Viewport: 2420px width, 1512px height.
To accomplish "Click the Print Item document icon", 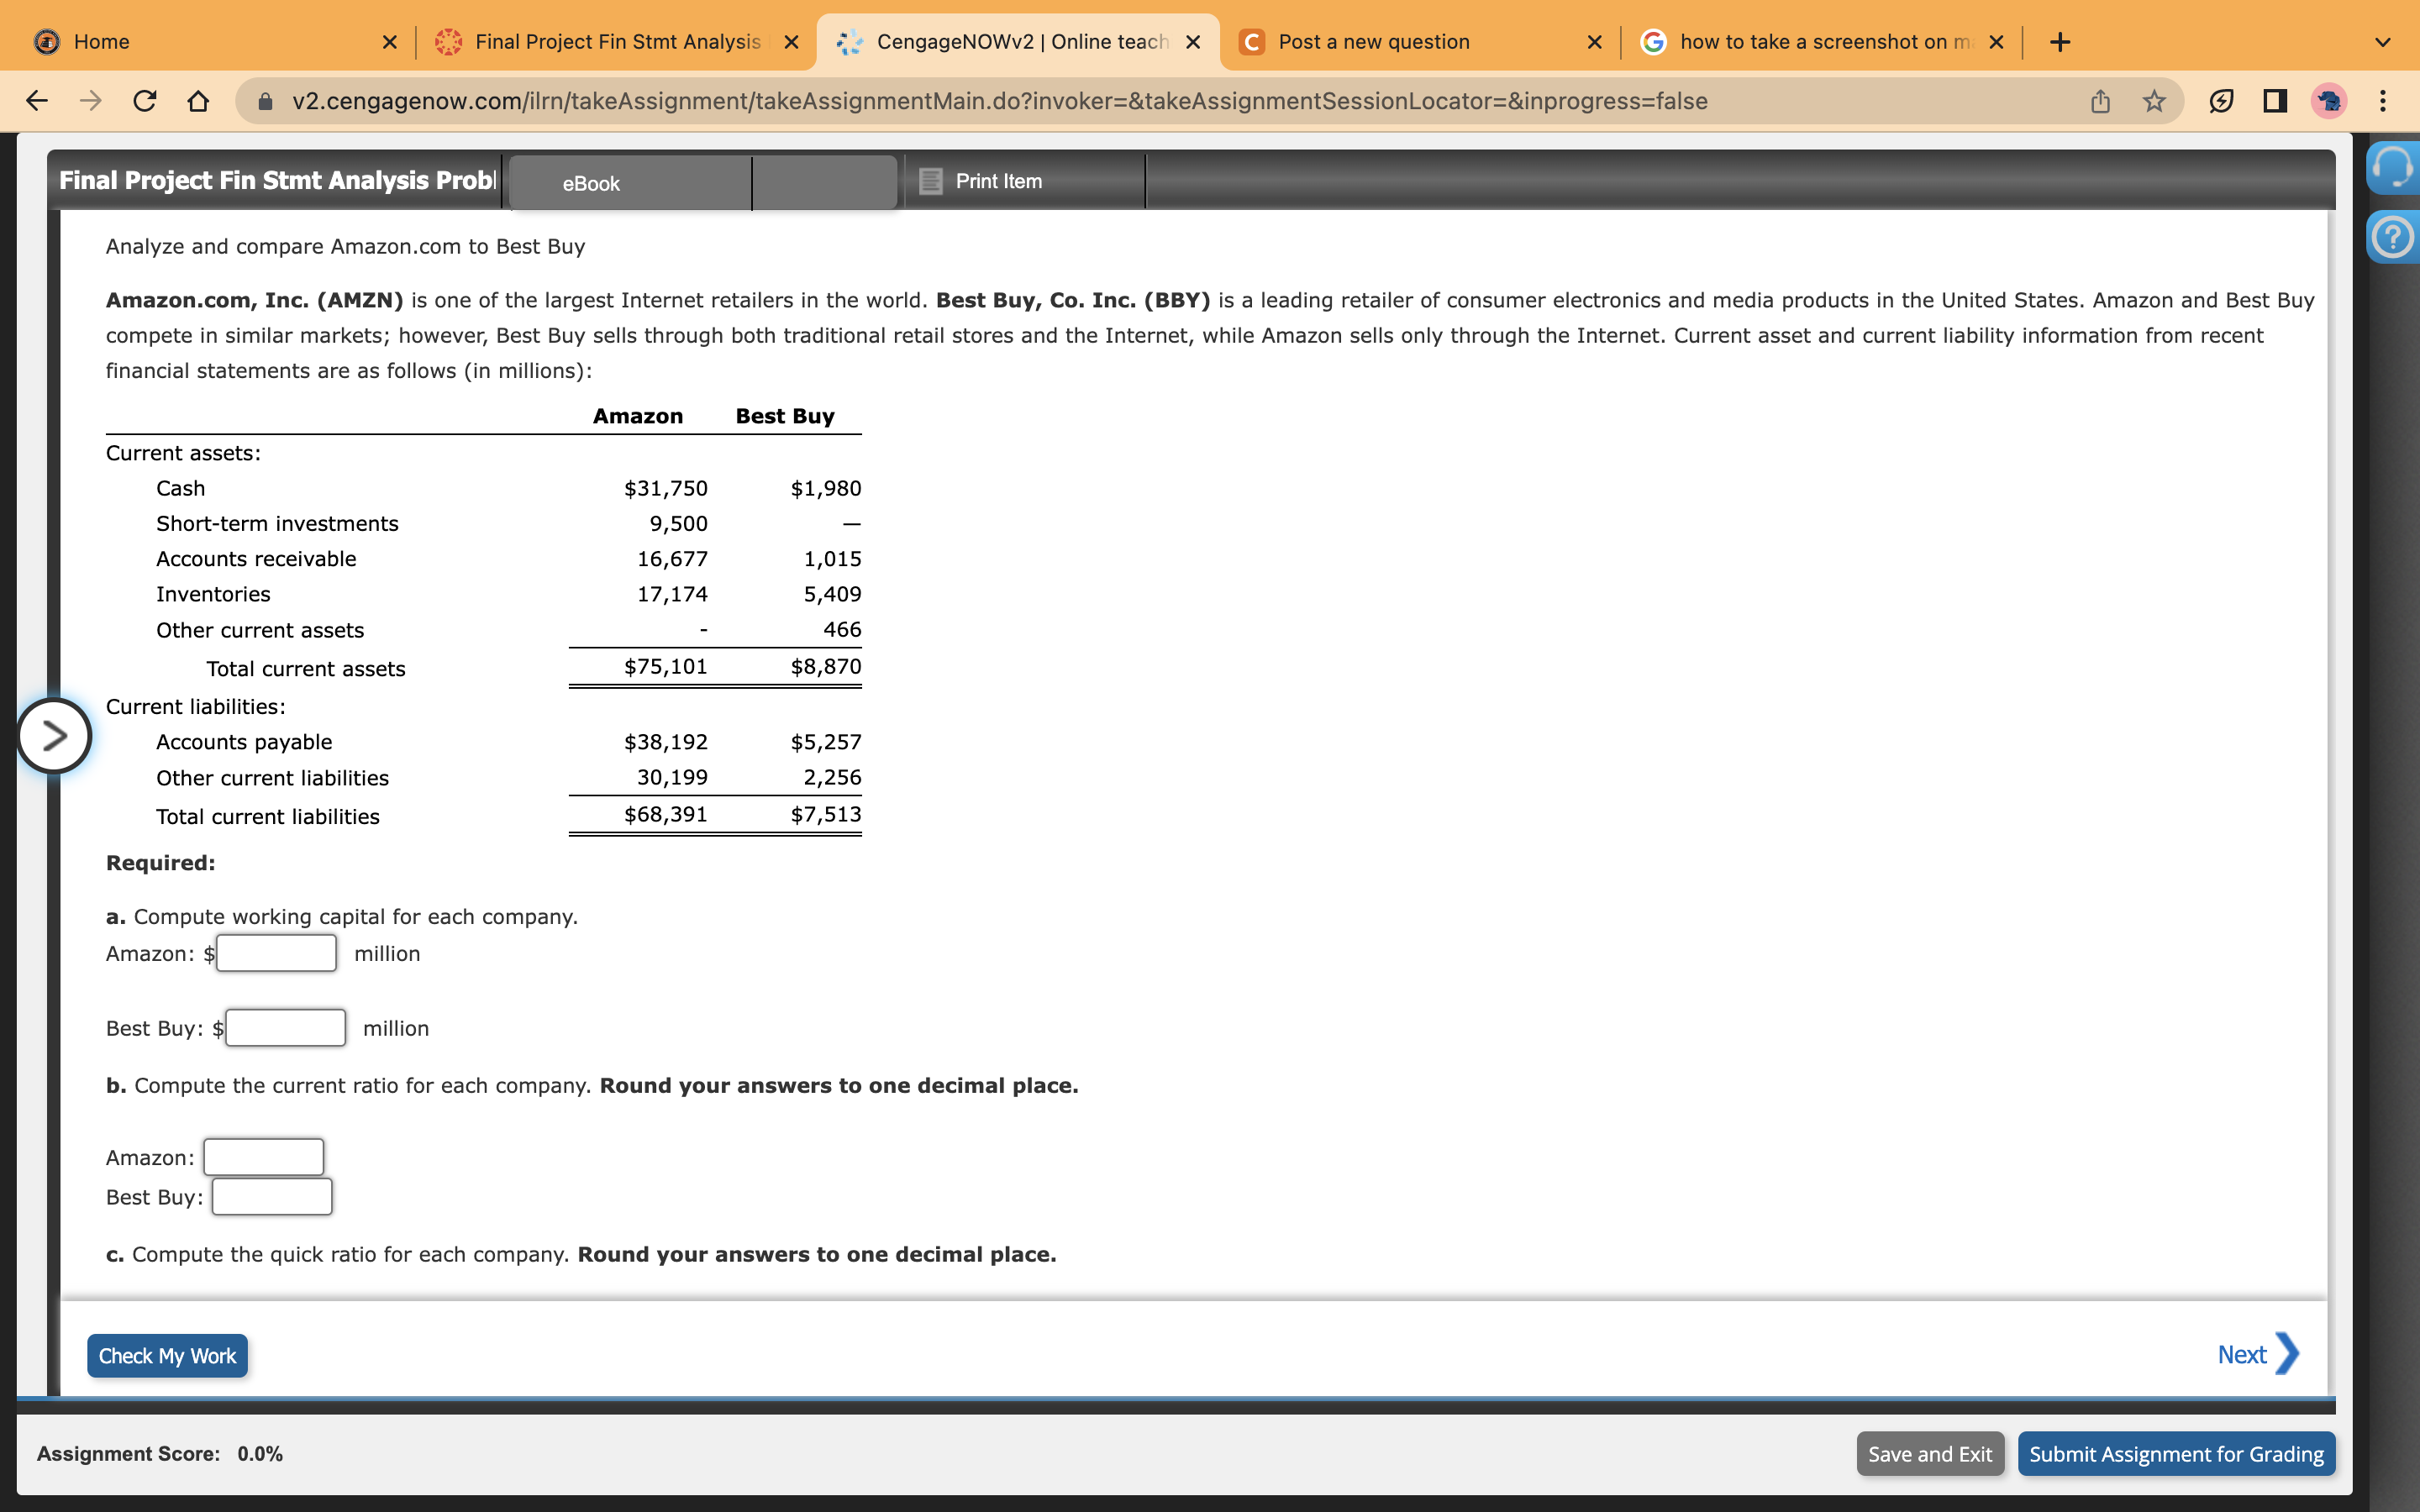I will (x=931, y=181).
